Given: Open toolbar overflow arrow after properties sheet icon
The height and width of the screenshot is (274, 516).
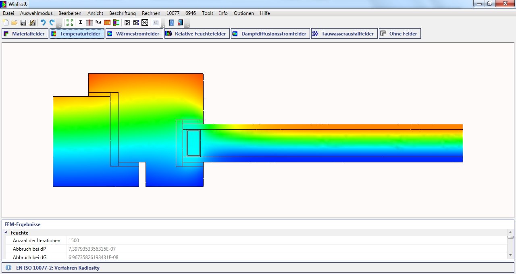Looking at the screenshot, I should (163, 24).
